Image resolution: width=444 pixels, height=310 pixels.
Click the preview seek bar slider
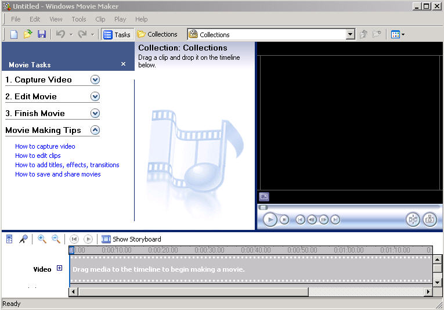tap(263, 207)
